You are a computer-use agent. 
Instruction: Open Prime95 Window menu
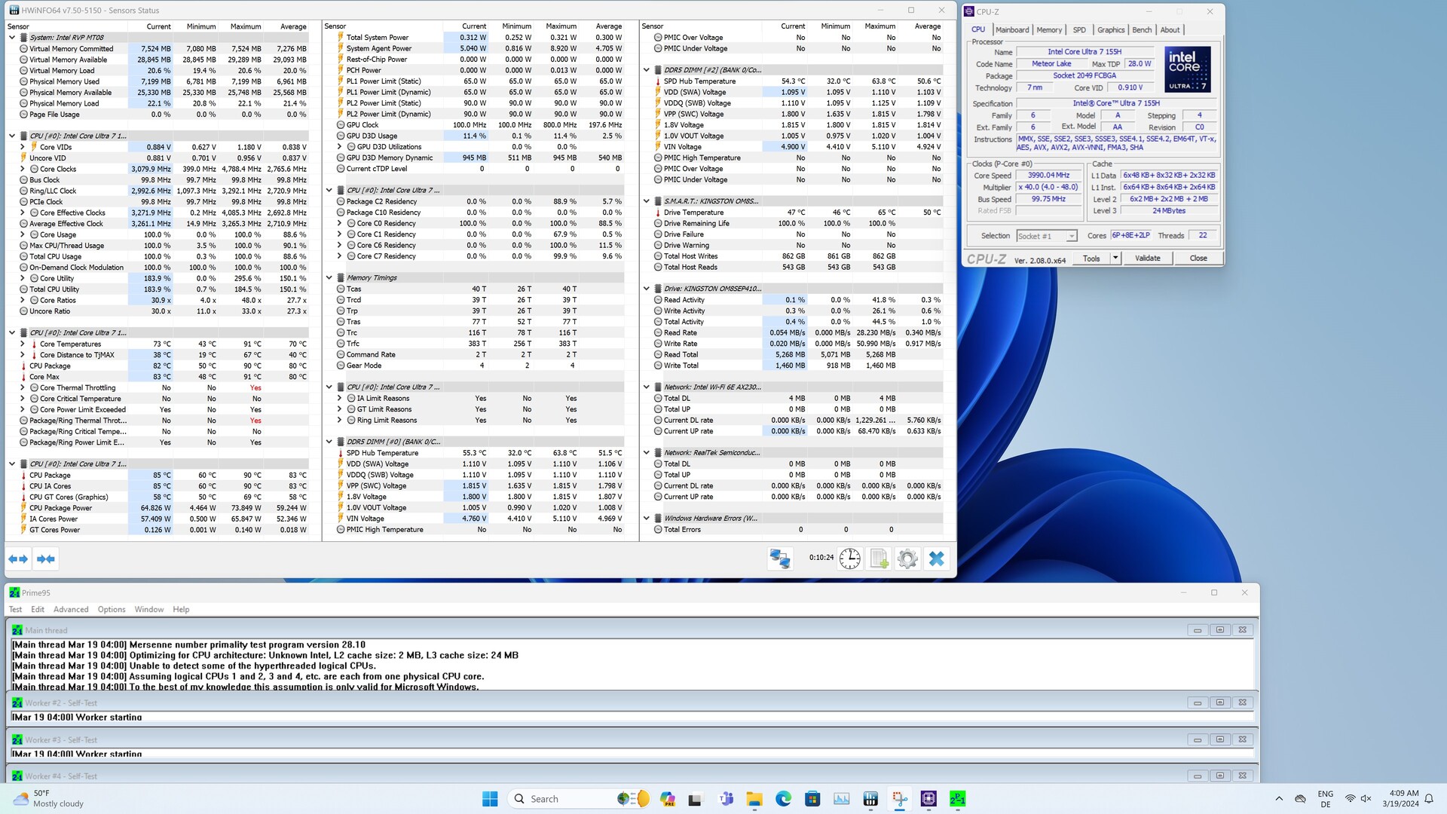[149, 610]
